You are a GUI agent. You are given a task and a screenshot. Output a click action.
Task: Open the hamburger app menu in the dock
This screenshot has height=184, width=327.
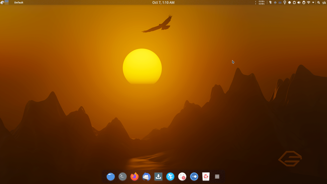(217, 176)
